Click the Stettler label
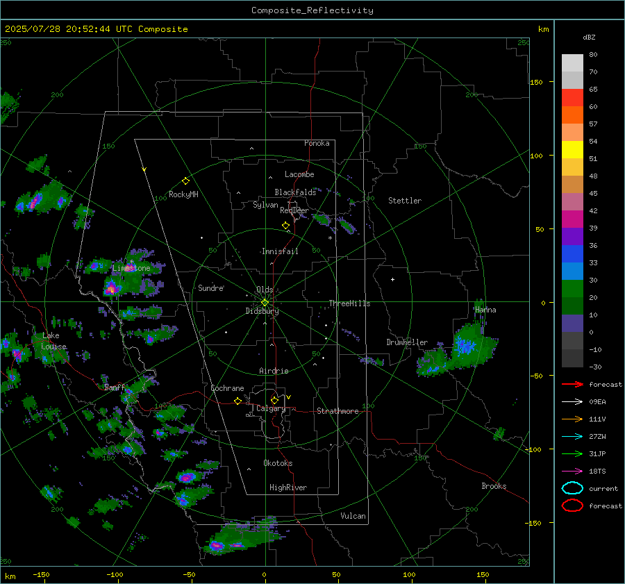Viewport: 625px width, 584px height. (405, 201)
